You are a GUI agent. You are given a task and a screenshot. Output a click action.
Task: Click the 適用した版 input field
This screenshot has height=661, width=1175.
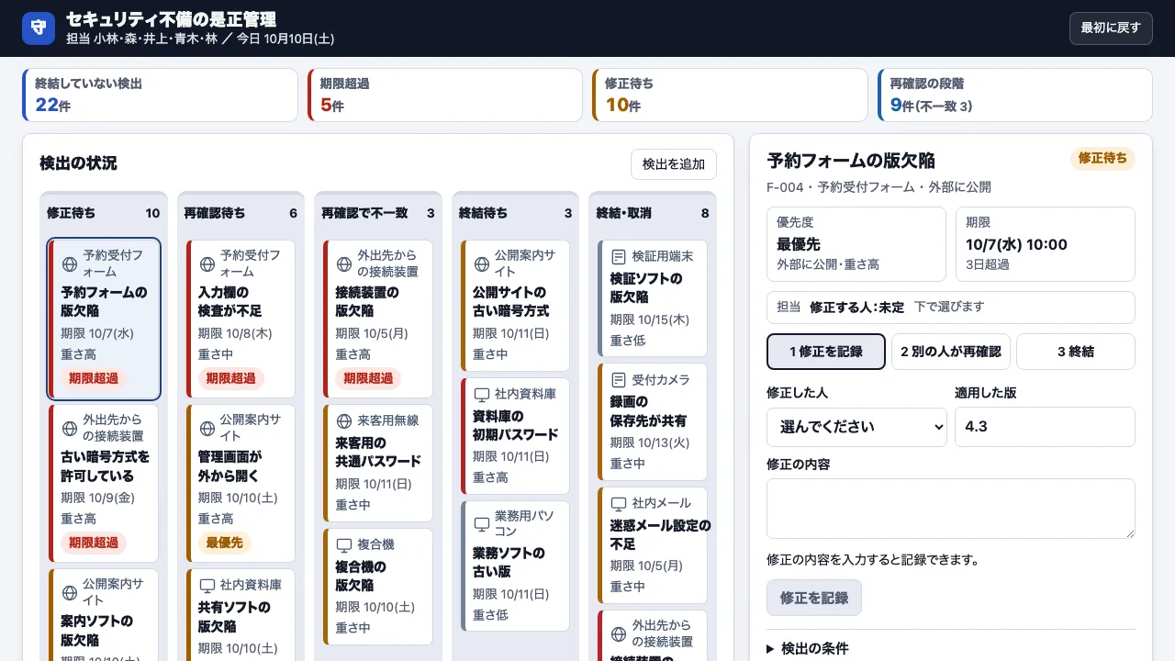(1045, 427)
